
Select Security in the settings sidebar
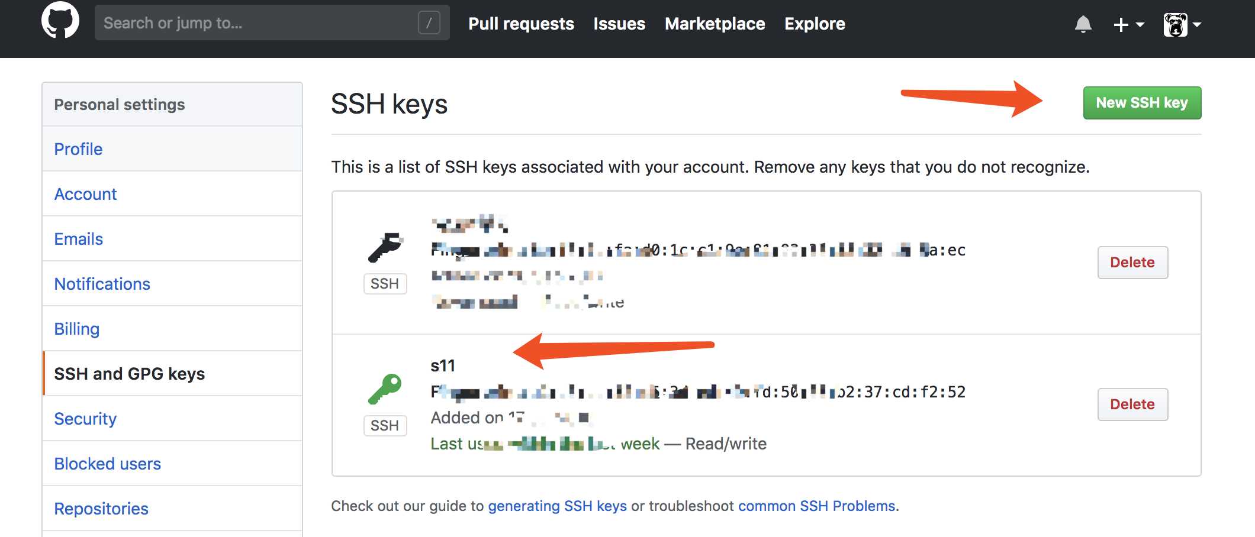(x=85, y=419)
